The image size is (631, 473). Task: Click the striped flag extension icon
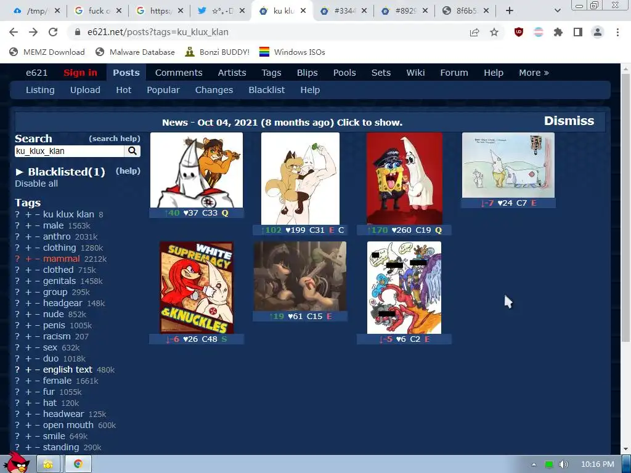539,32
